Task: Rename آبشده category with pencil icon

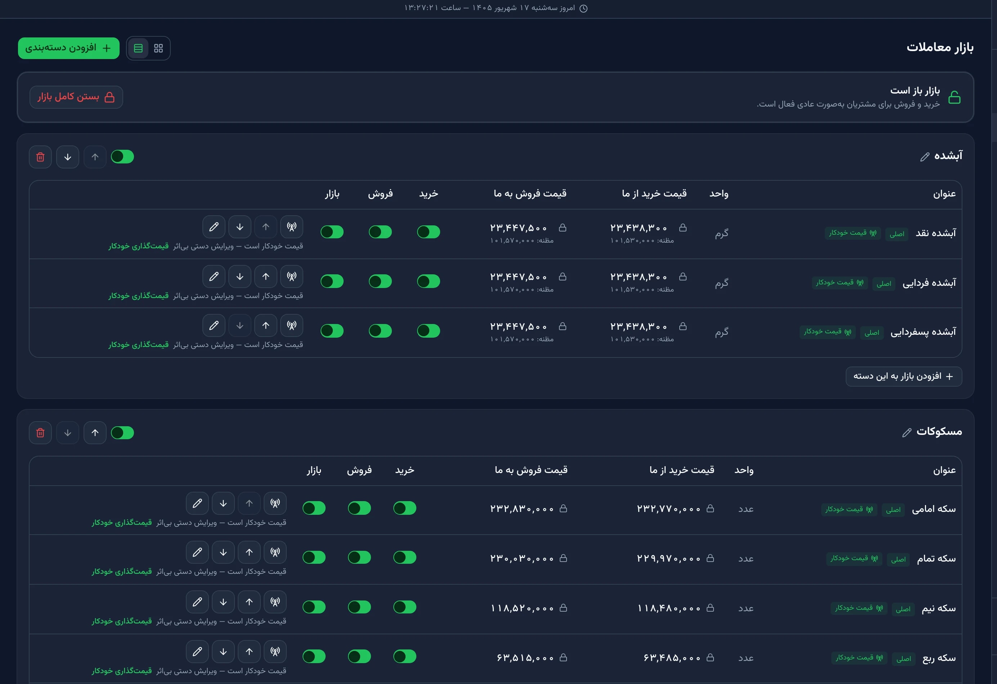Action: [925, 157]
